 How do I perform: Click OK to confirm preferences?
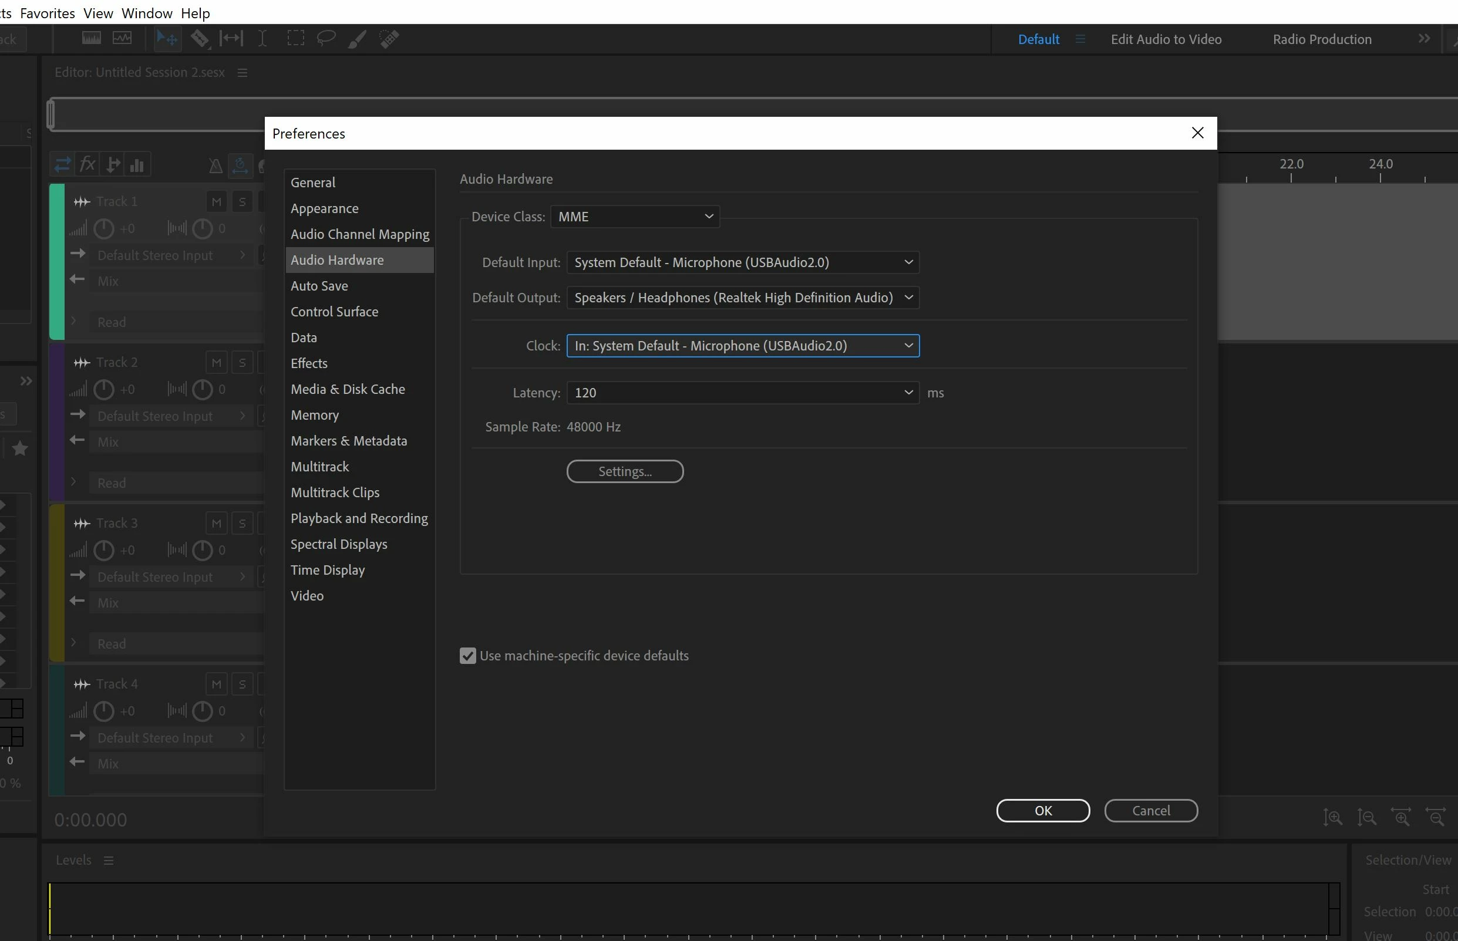[x=1042, y=810]
